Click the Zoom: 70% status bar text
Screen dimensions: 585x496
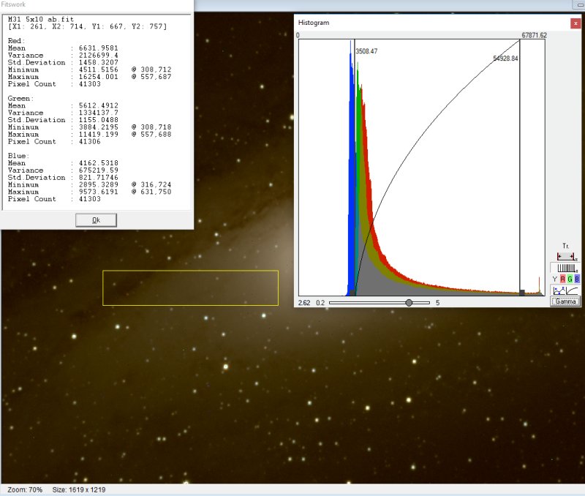[x=23, y=489]
